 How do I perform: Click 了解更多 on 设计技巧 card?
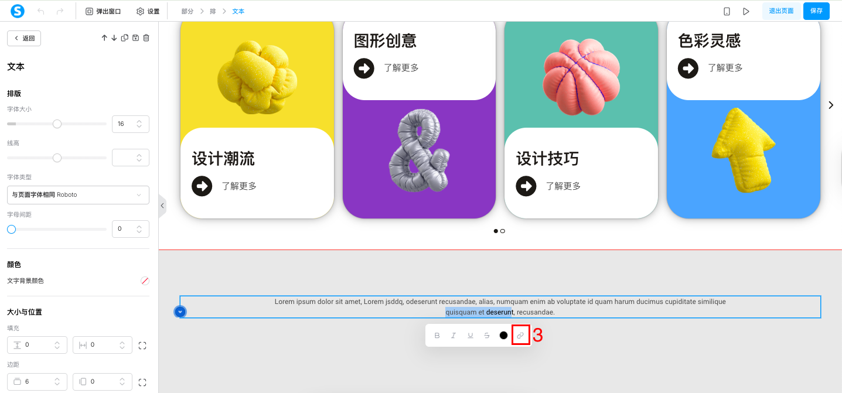[564, 186]
